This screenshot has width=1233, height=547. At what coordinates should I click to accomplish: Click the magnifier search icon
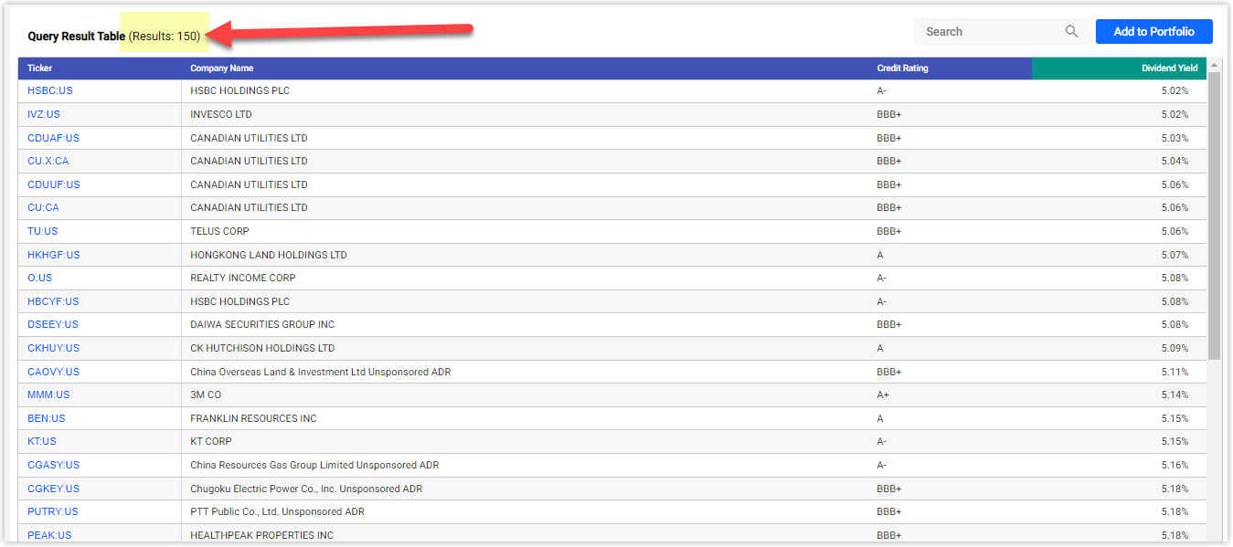[1072, 32]
